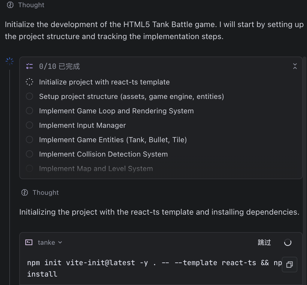
Task: Click the blue spinner left of the task list
Action: click(10, 62)
